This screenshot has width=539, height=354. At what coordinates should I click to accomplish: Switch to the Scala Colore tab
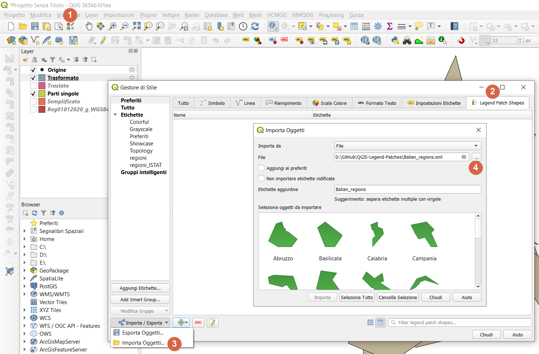(329, 103)
